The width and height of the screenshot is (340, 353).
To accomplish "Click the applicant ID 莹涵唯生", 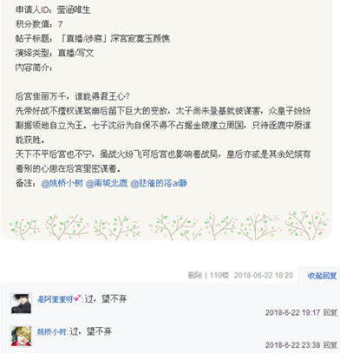I will click(74, 10).
